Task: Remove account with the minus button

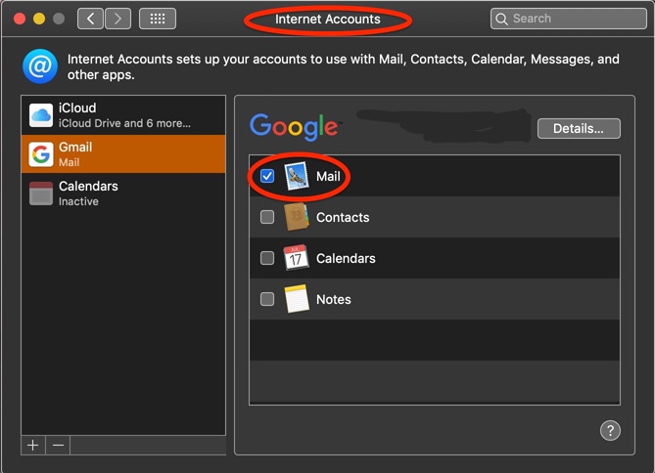Action: 58,446
